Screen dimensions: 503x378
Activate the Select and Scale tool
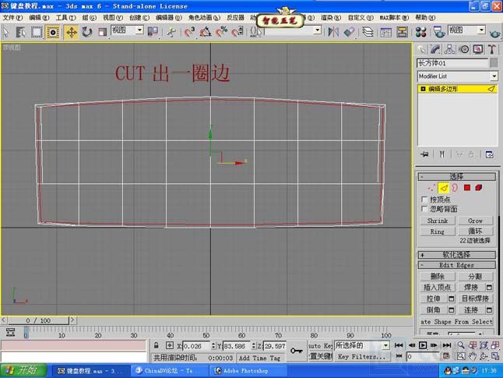[x=102, y=32]
